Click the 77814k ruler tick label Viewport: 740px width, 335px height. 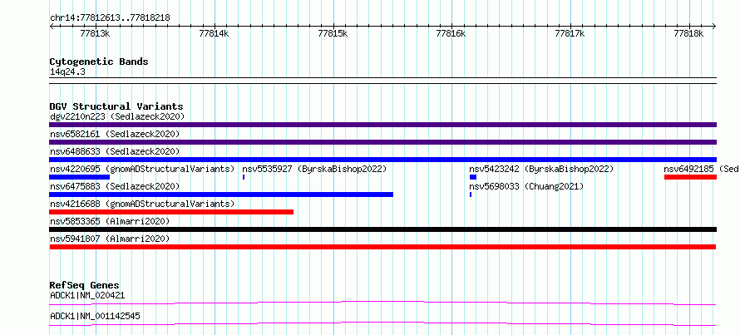[214, 33]
